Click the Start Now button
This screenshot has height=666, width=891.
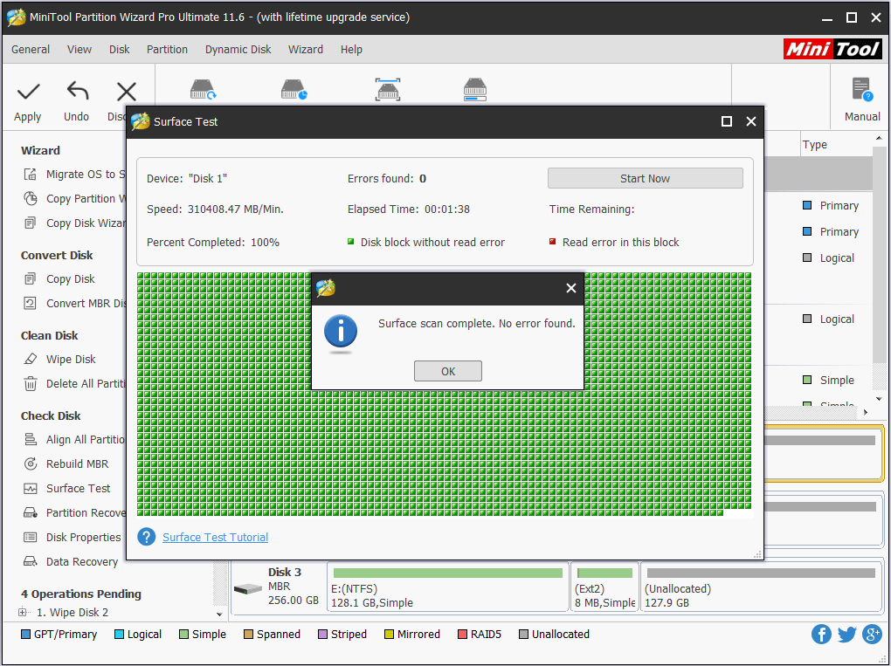click(x=645, y=178)
